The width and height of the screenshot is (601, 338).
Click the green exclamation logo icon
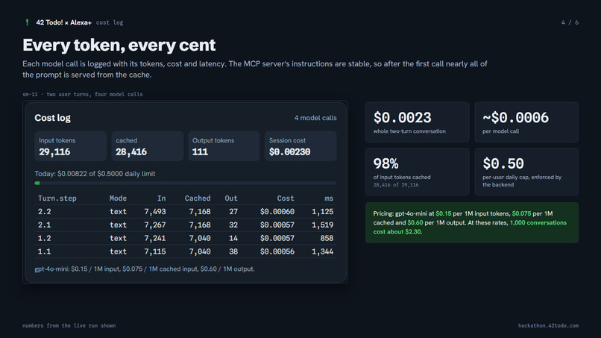point(27,22)
